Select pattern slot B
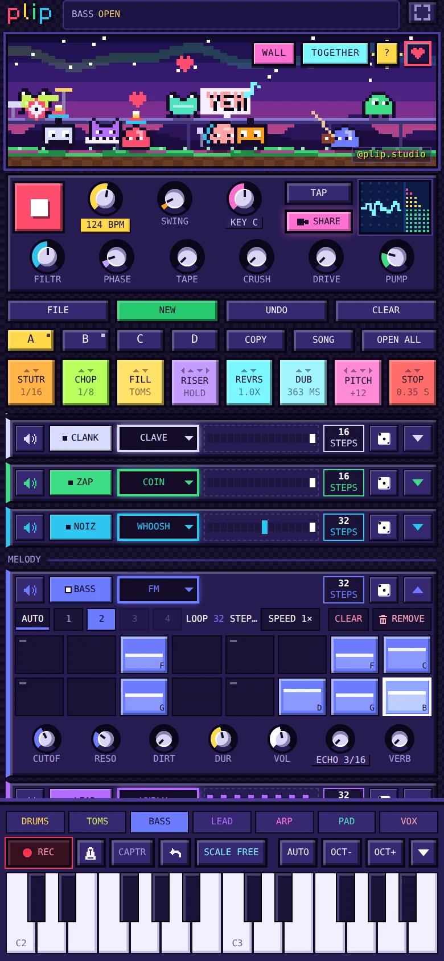The width and height of the screenshot is (444, 961). pyautogui.click(x=85, y=340)
